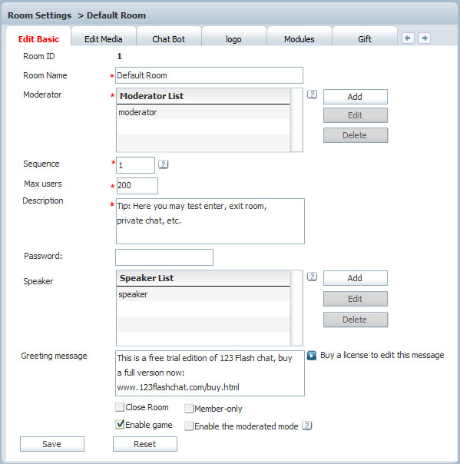Switch to the Edit Media tab
460x464 pixels.
104,39
